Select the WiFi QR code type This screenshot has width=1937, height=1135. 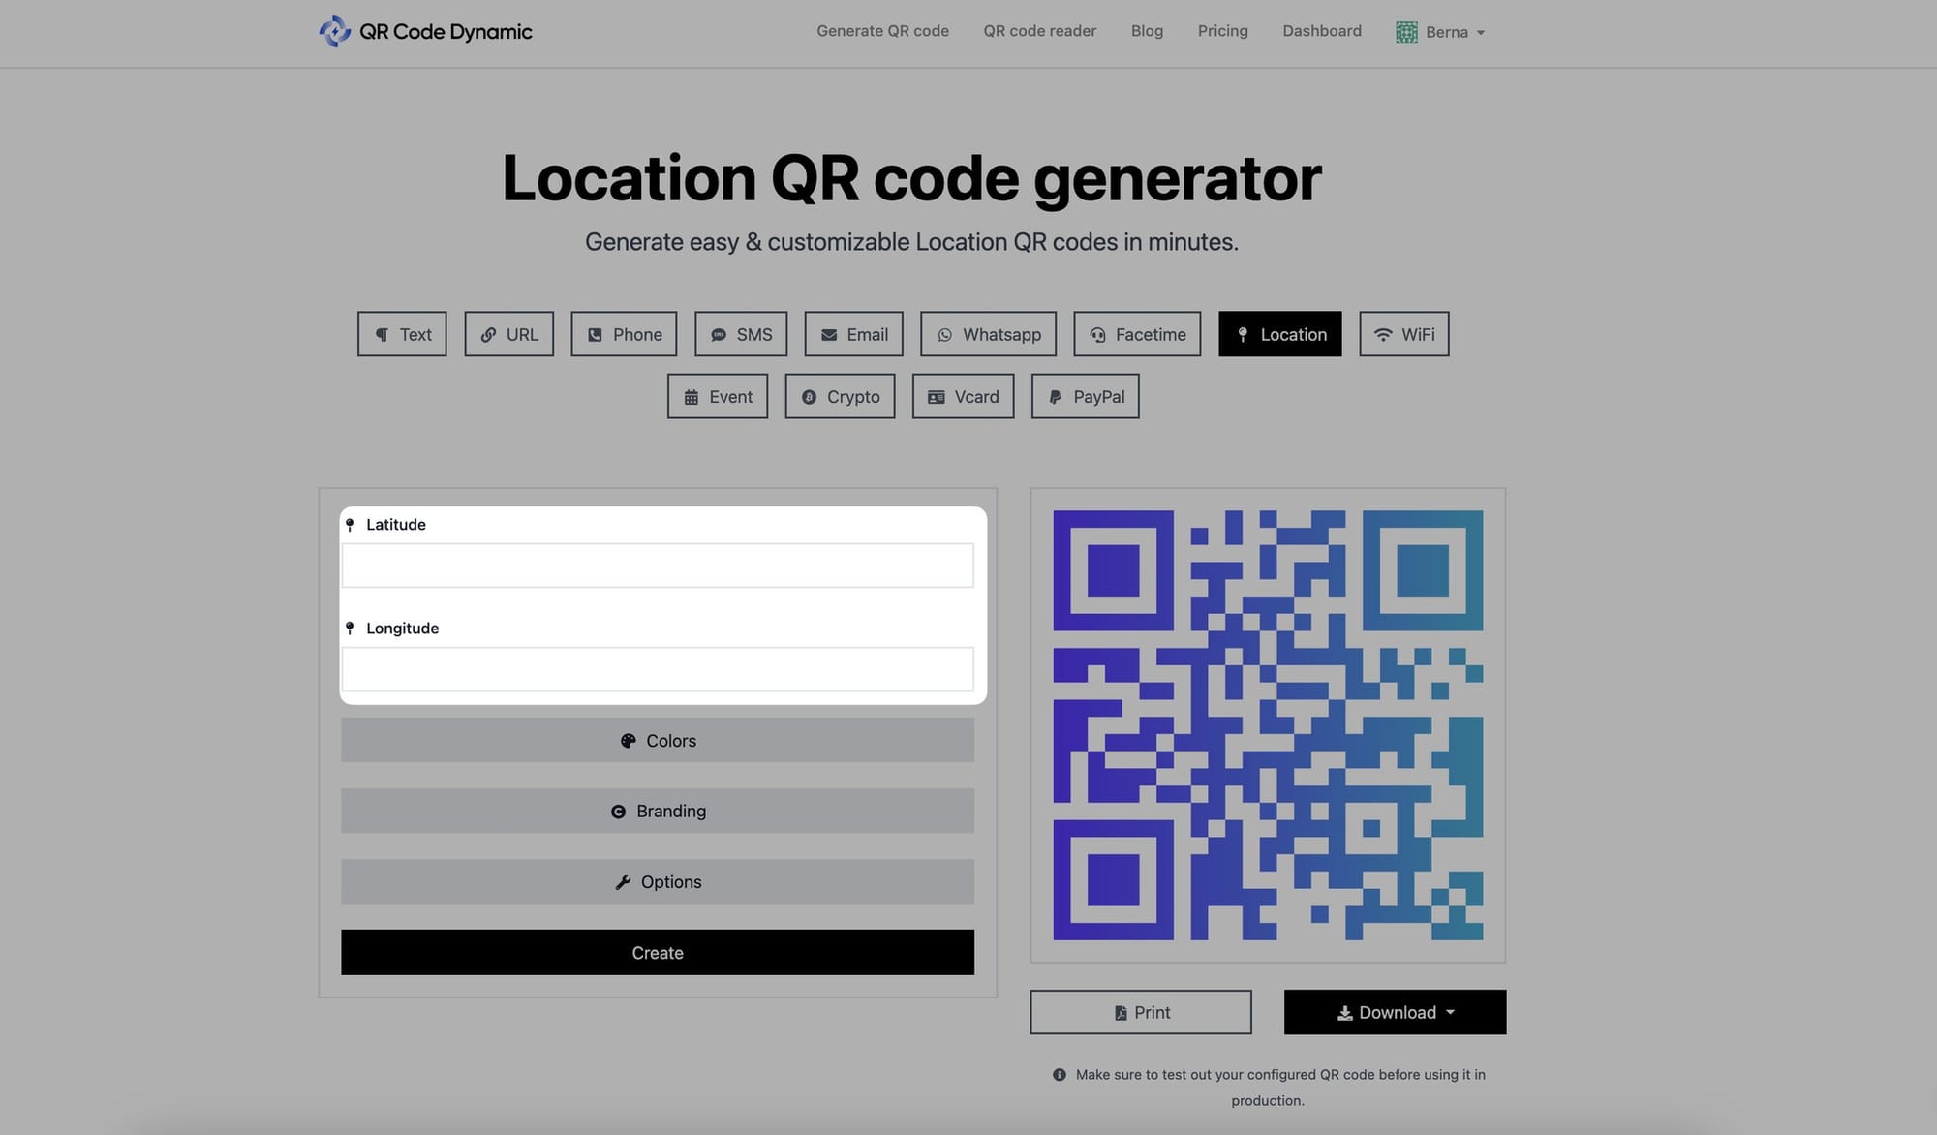click(1404, 334)
